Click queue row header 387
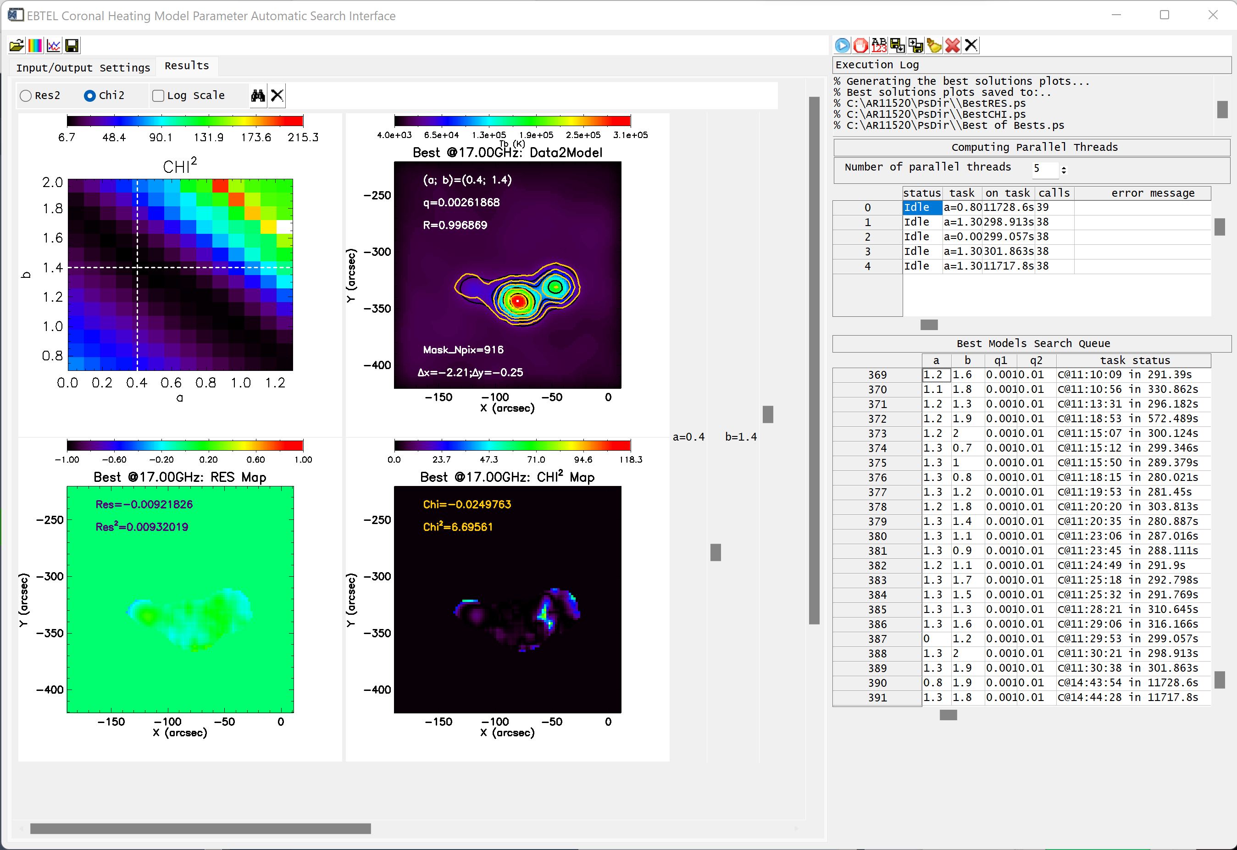The height and width of the screenshot is (850, 1237). [877, 639]
